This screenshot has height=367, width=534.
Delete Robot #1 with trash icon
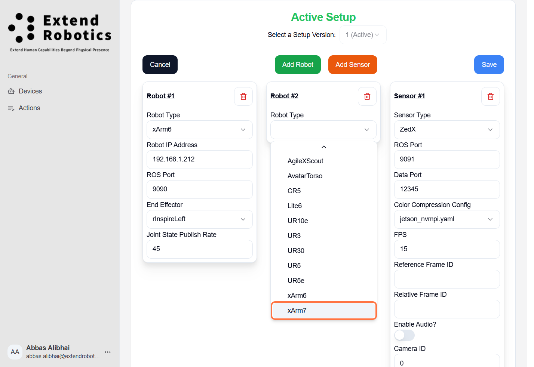(243, 96)
